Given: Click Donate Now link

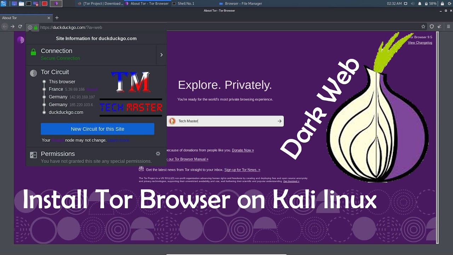Looking at the screenshot, I should (243, 150).
